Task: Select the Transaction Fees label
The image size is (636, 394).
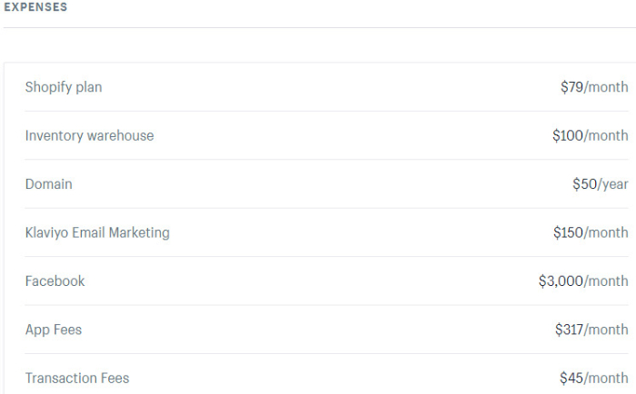Action: 77,379
